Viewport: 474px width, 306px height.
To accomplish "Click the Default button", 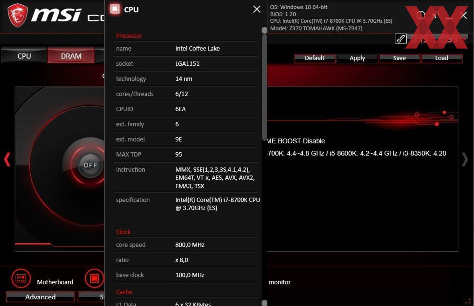I will [314, 58].
